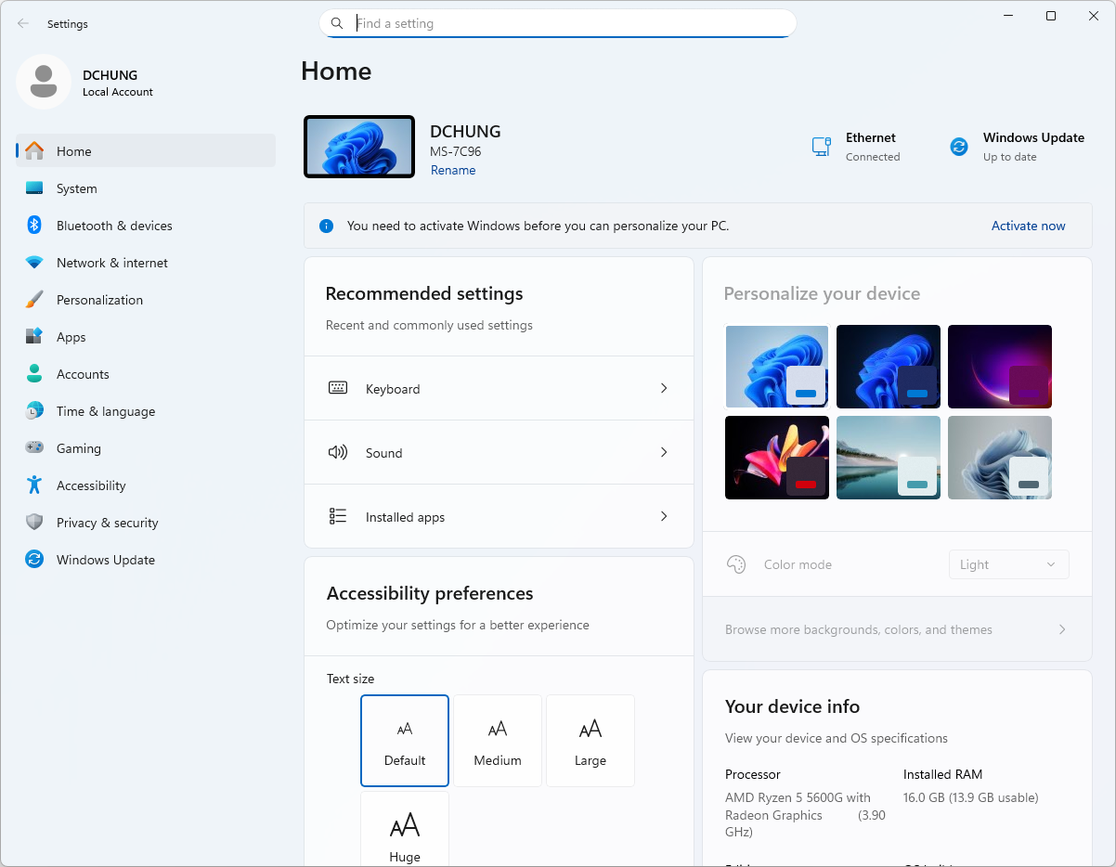Click the Rename link
The image size is (1116, 867).
[x=453, y=170]
